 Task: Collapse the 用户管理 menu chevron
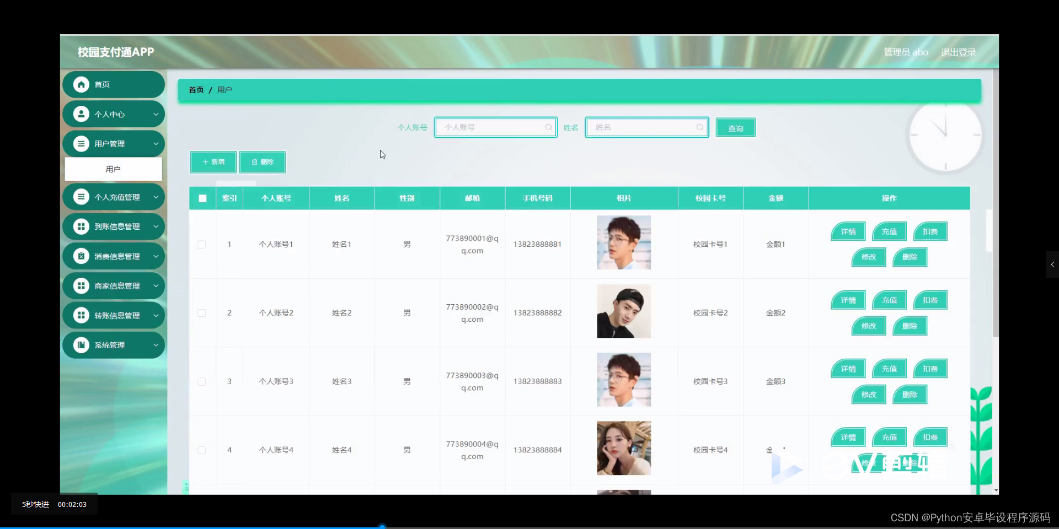(157, 143)
